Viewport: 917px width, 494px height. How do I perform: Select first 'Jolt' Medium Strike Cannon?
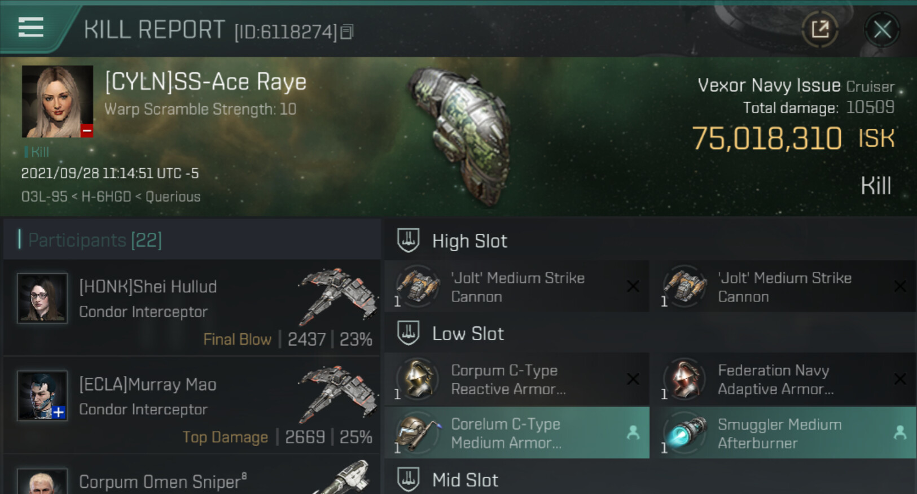[x=516, y=287]
